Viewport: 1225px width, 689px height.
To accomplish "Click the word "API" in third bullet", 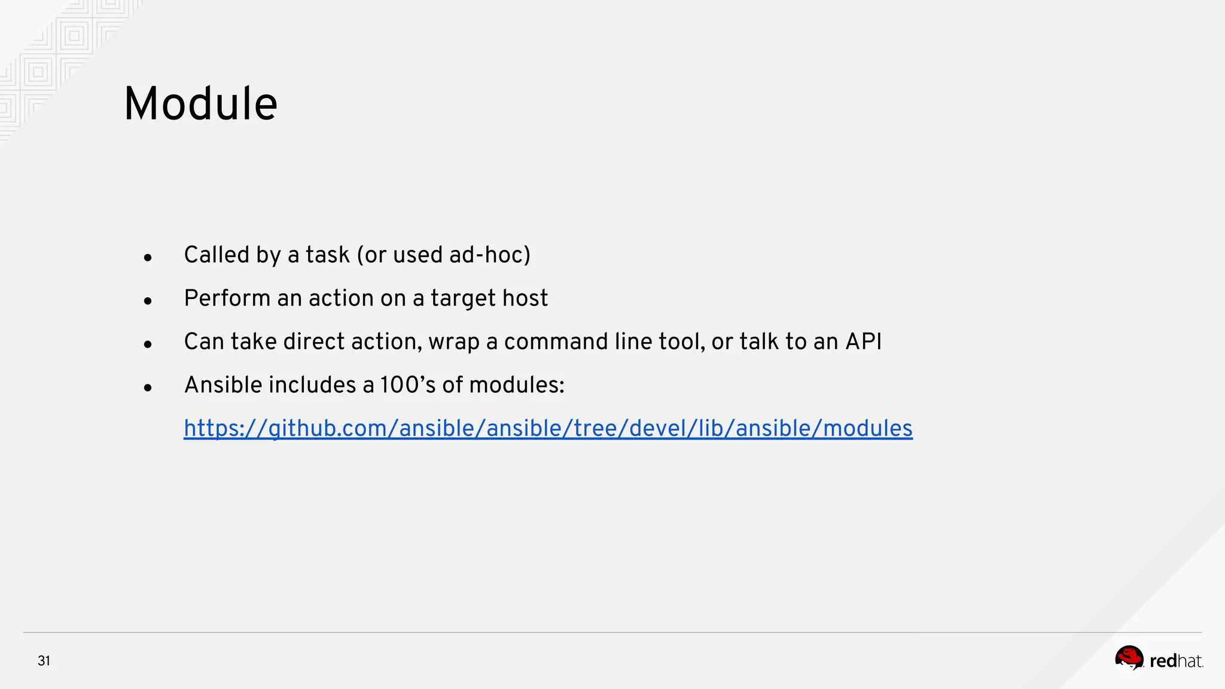I will (864, 342).
